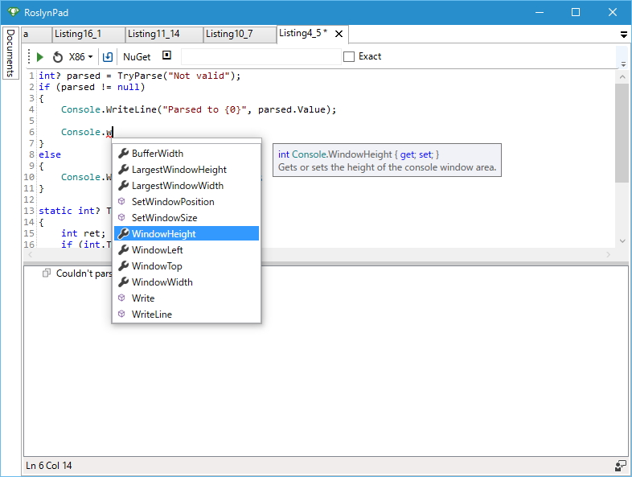The height and width of the screenshot is (477, 632).
Task: Enable the Exact checkbox
Action: [x=349, y=56]
